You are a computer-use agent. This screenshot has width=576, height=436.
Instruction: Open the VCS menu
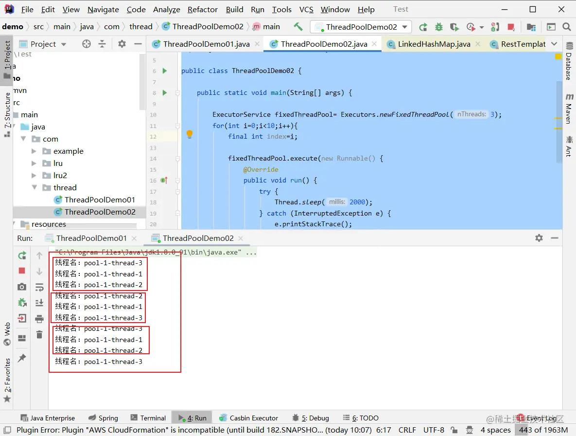[x=306, y=10]
